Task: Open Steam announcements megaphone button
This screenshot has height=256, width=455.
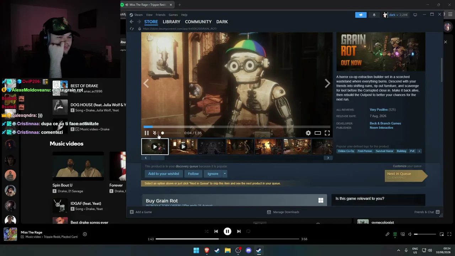Action: [361, 15]
